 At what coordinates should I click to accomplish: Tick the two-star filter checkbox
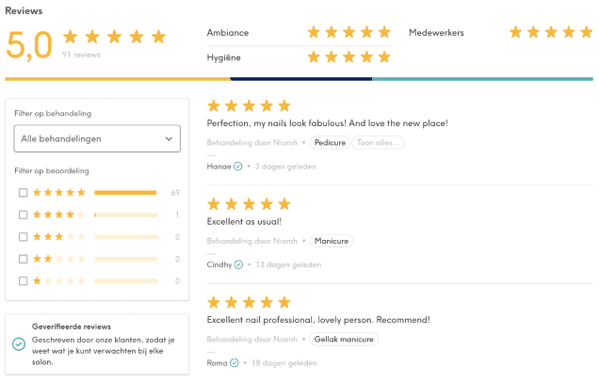click(x=23, y=259)
